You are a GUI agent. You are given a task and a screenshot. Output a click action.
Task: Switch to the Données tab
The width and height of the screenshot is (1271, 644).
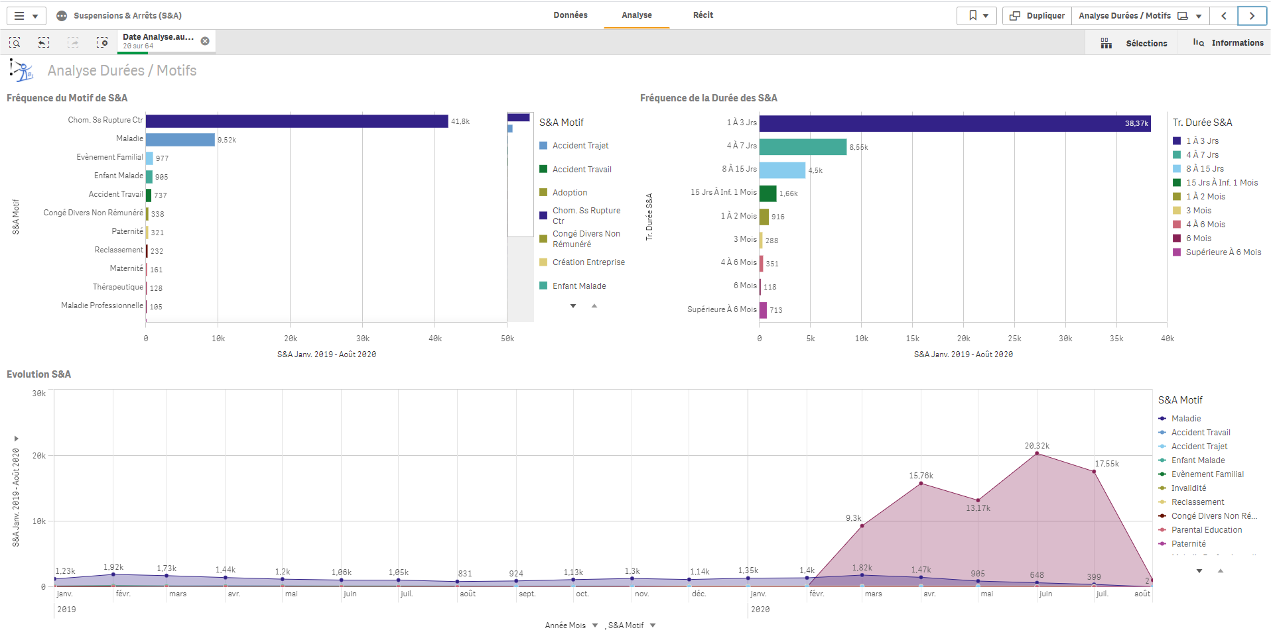570,15
